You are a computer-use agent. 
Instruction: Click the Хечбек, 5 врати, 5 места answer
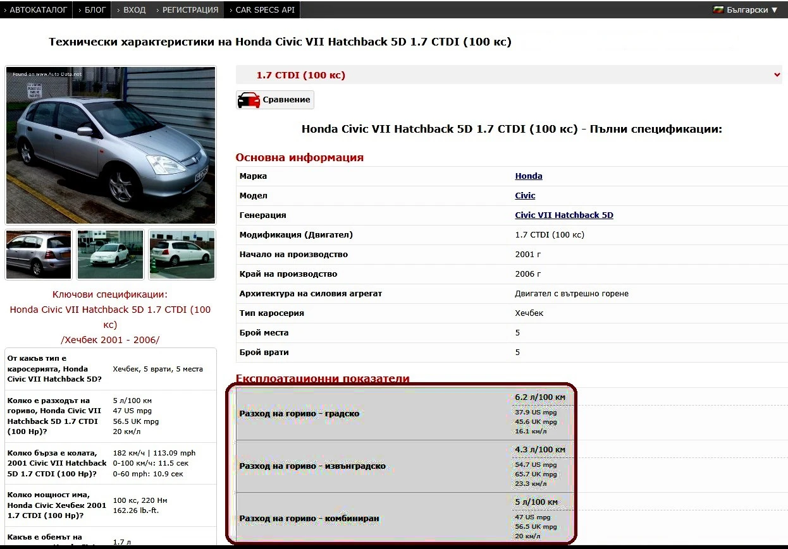click(158, 369)
